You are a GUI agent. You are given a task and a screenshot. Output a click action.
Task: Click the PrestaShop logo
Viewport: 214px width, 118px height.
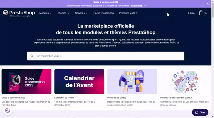[19, 13]
